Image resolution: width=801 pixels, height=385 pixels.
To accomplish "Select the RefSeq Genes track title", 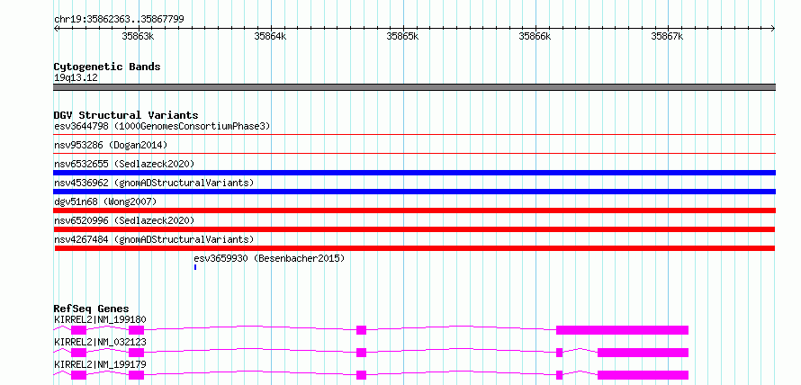I will [91, 309].
